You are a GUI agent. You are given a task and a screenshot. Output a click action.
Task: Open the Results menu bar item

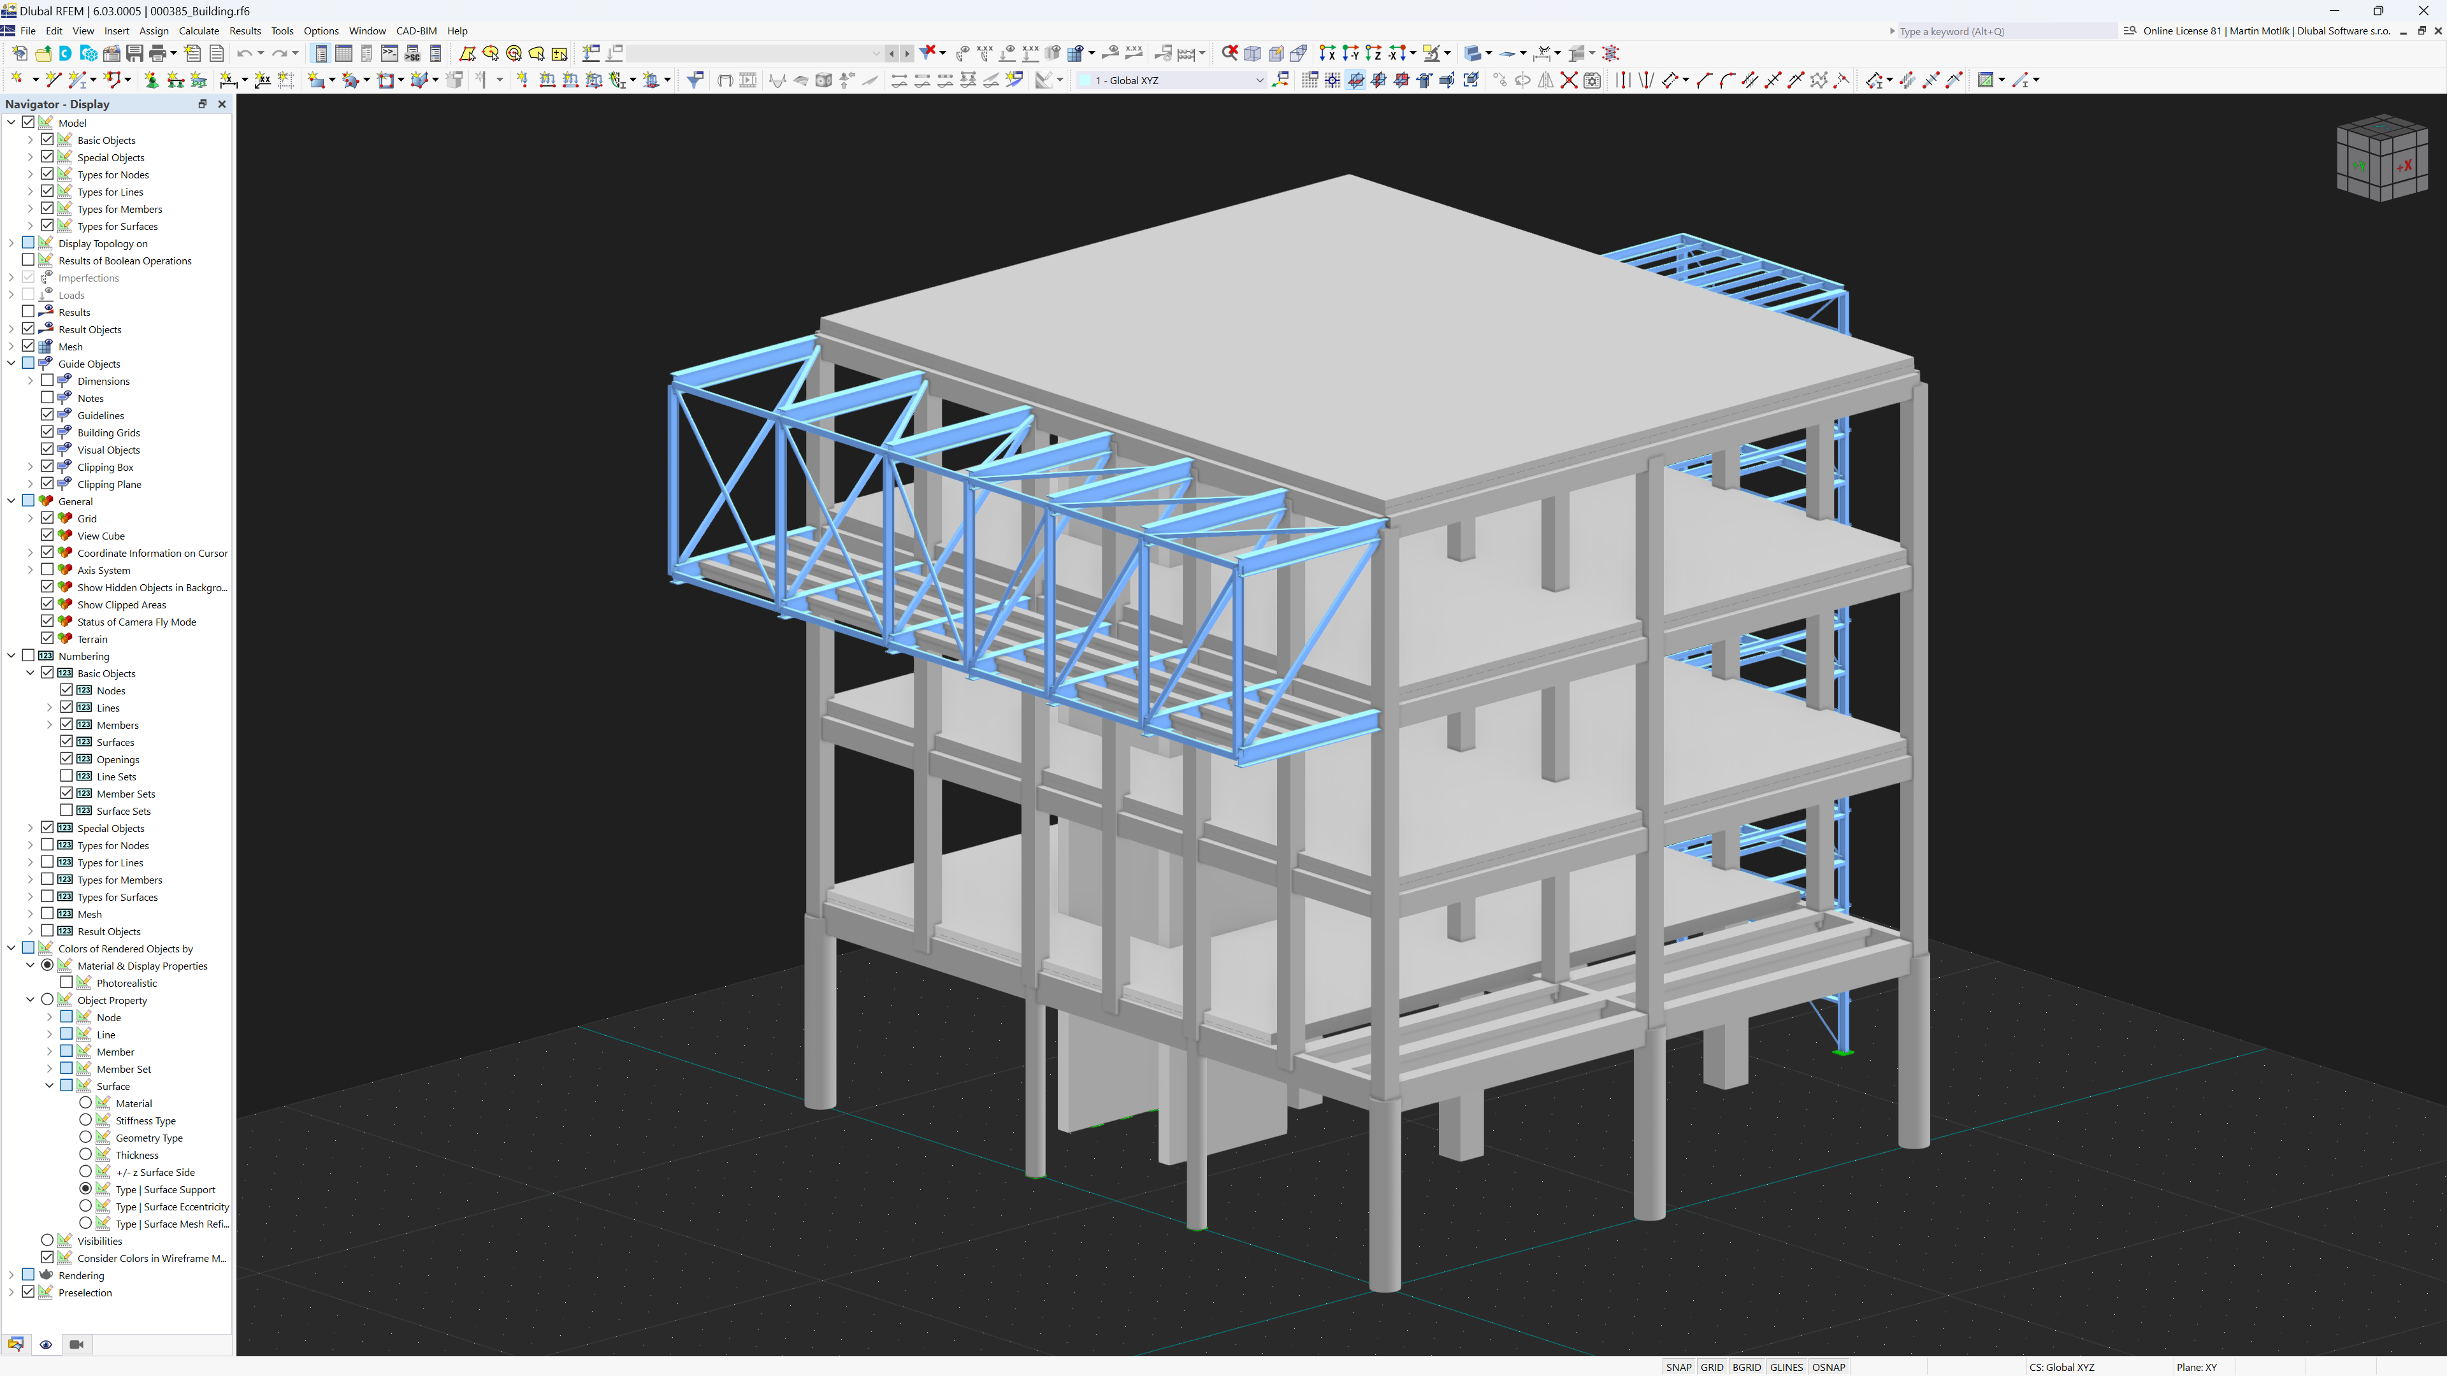(243, 30)
